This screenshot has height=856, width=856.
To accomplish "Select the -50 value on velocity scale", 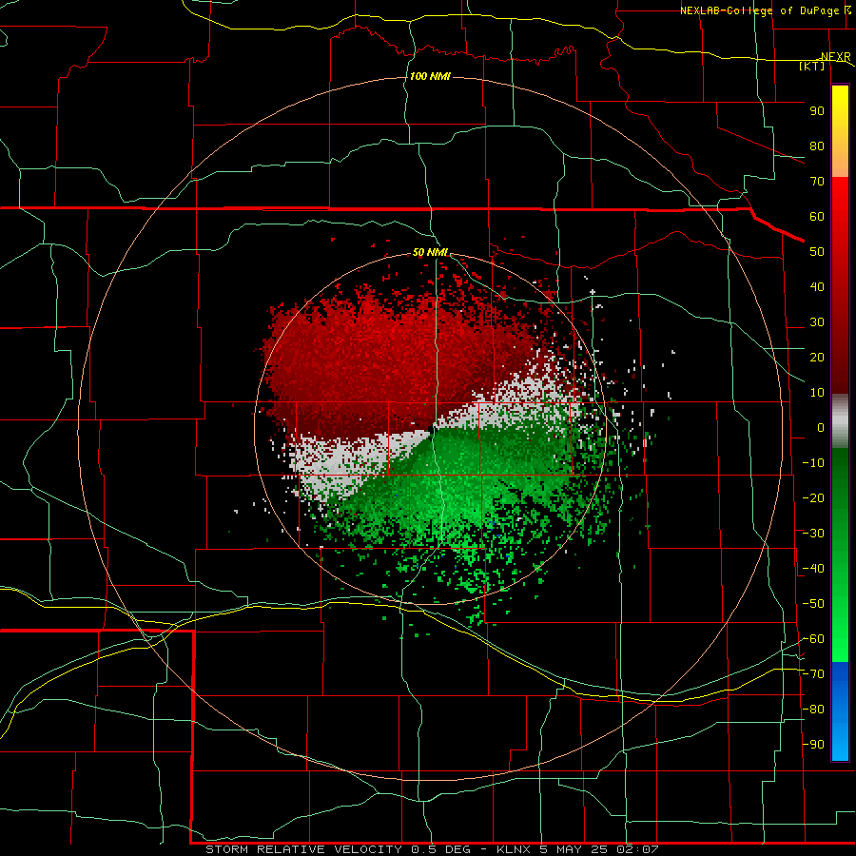I will 813,603.
